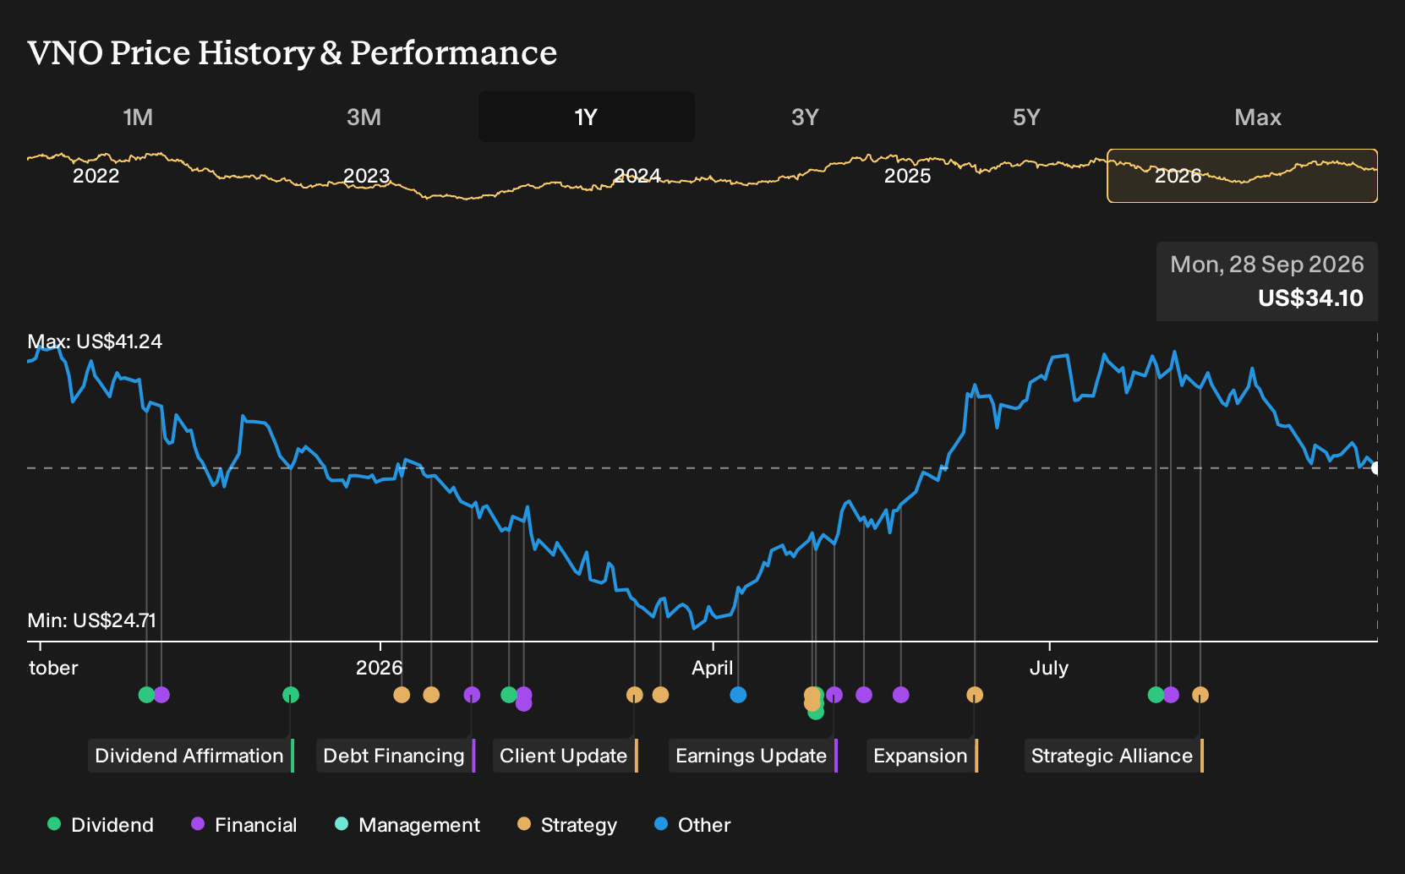This screenshot has width=1405, height=874.
Task: Click the Min: US$24.71 label
Action: (x=91, y=620)
